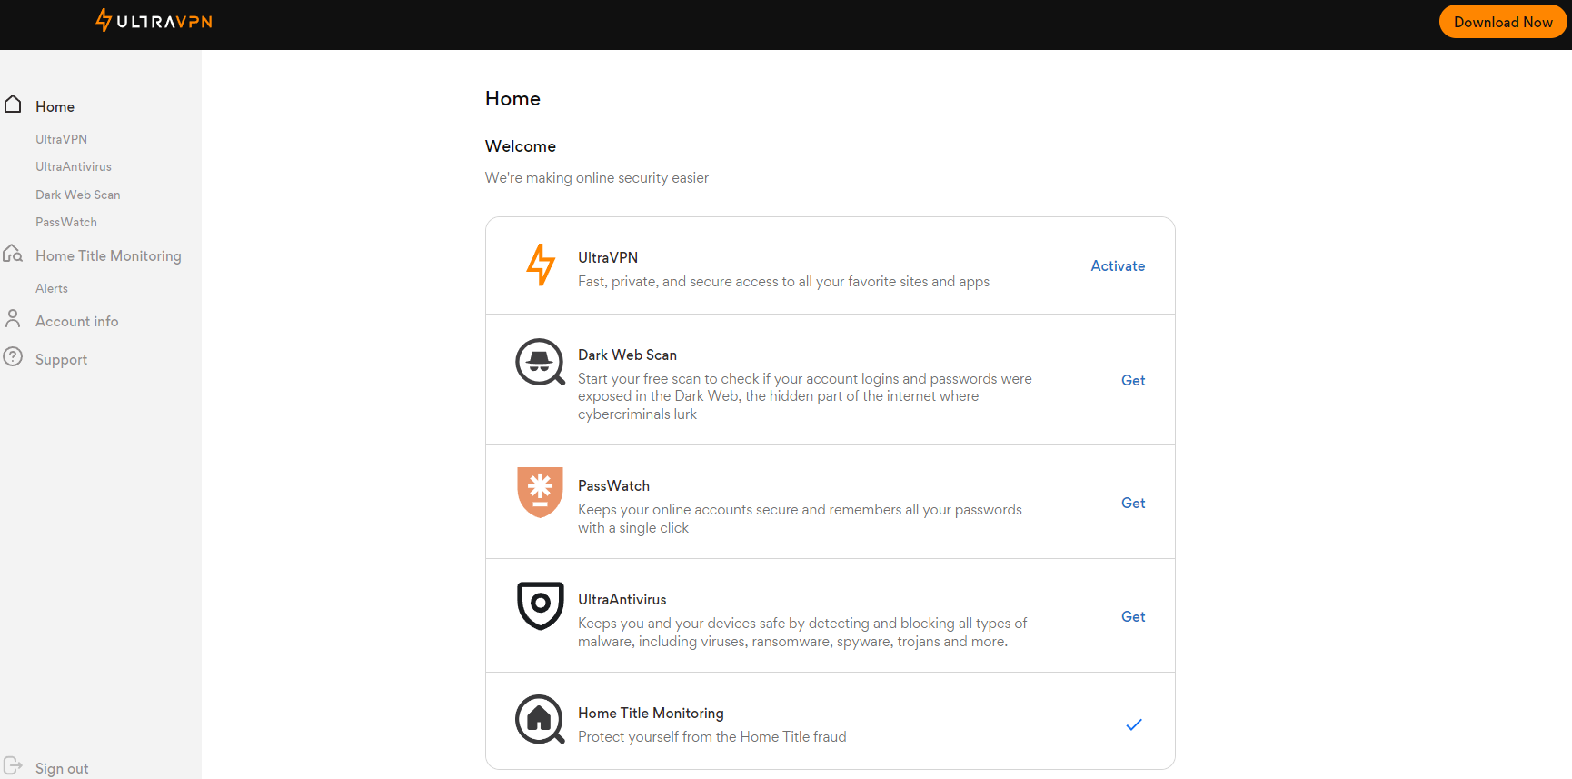Image resolution: width=1572 pixels, height=779 pixels.
Task: Open Dark Web Scan from sidebar
Action: click(x=78, y=195)
